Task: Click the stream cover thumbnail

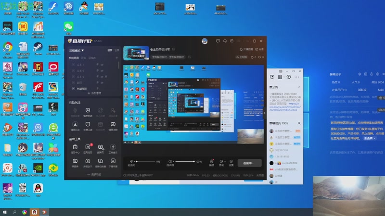Action: [136, 53]
